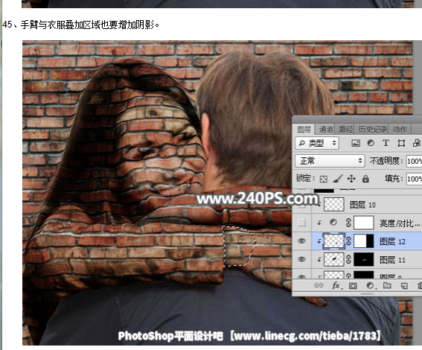This screenshot has width=422, height=350.
Task: Click layer name 图层 10
Action: click(362, 205)
